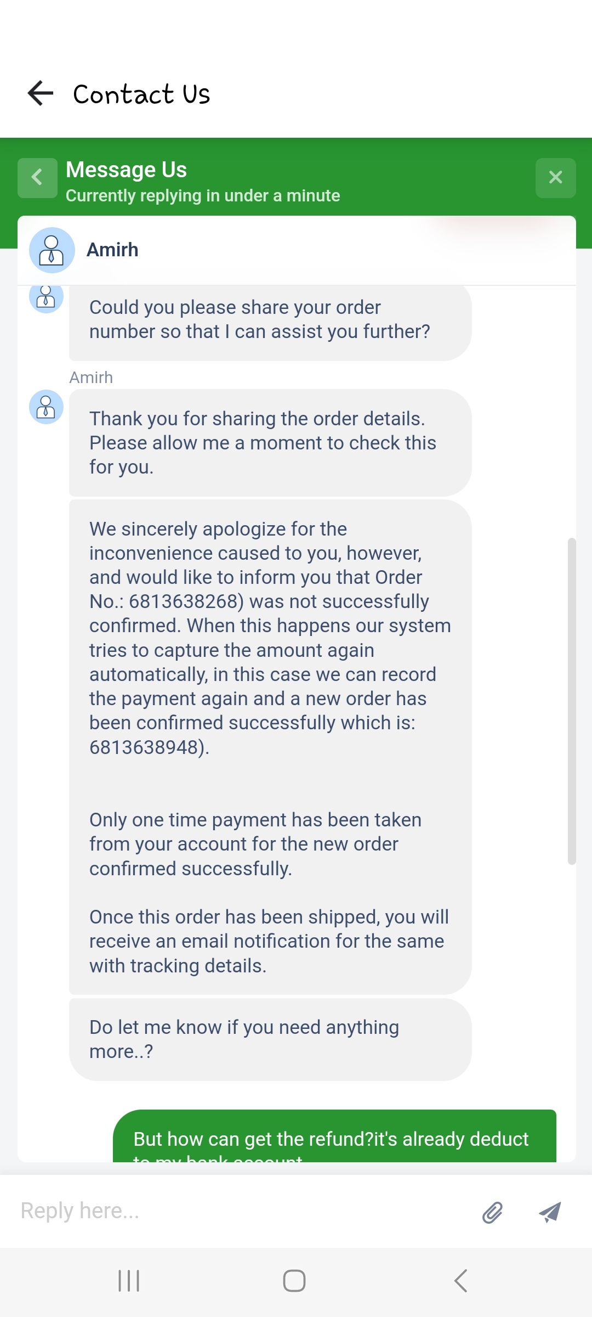The image size is (592, 1317).
Task: Click the green chevron back button
Action: pos(37,178)
